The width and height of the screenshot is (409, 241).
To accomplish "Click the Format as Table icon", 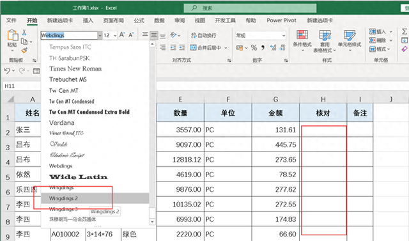I will (325, 35).
